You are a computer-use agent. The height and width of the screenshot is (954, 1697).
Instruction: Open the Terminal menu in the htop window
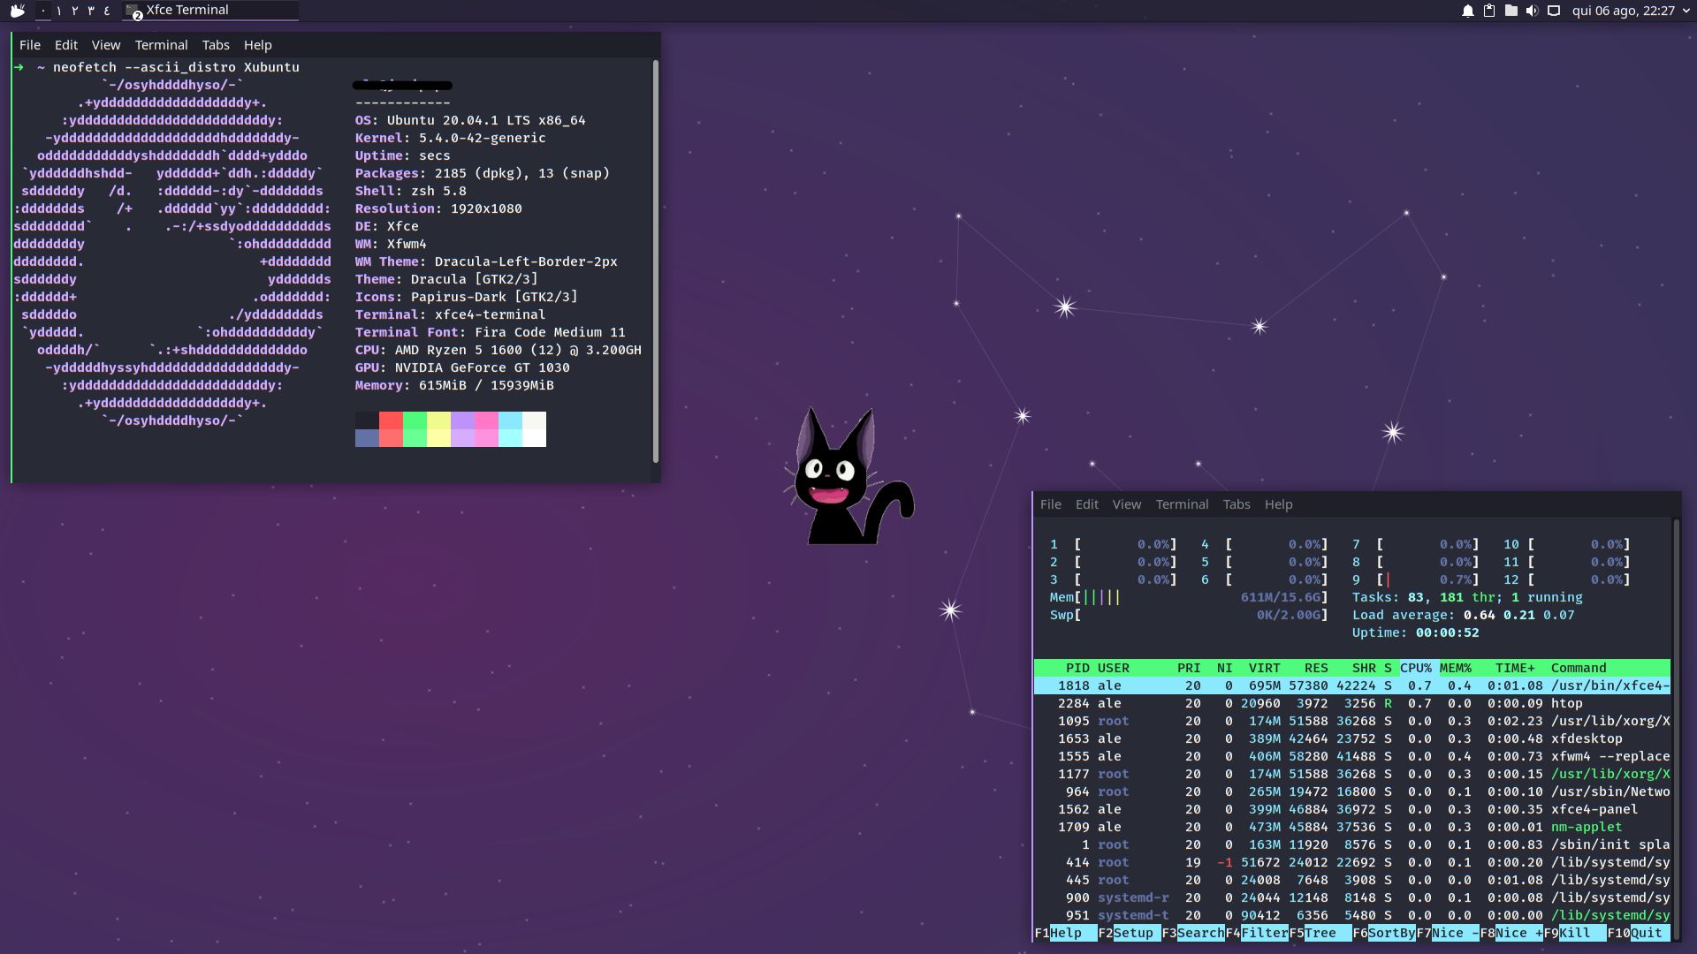pos(1182,503)
